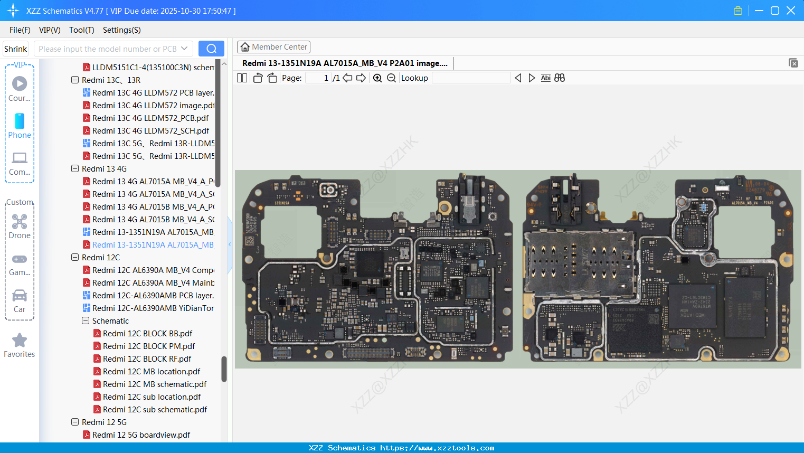The image size is (804, 453).
Task: Collapse the Redmi 13 4G tree node
Action: pyautogui.click(x=75, y=168)
